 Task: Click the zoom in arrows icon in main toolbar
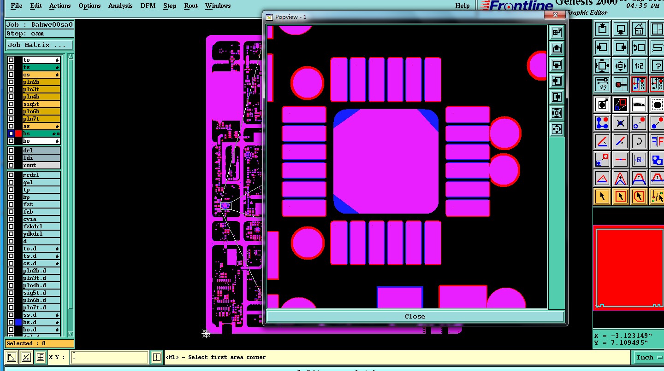click(x=602, y=65)
